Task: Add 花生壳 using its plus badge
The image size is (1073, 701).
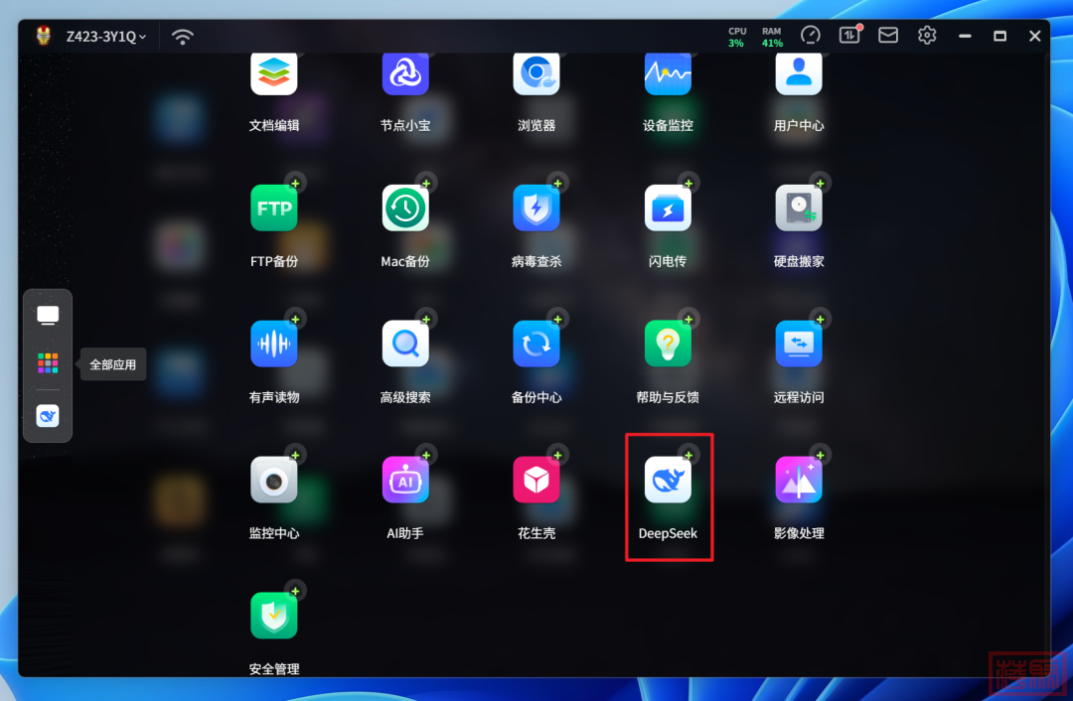Action: 557,455
